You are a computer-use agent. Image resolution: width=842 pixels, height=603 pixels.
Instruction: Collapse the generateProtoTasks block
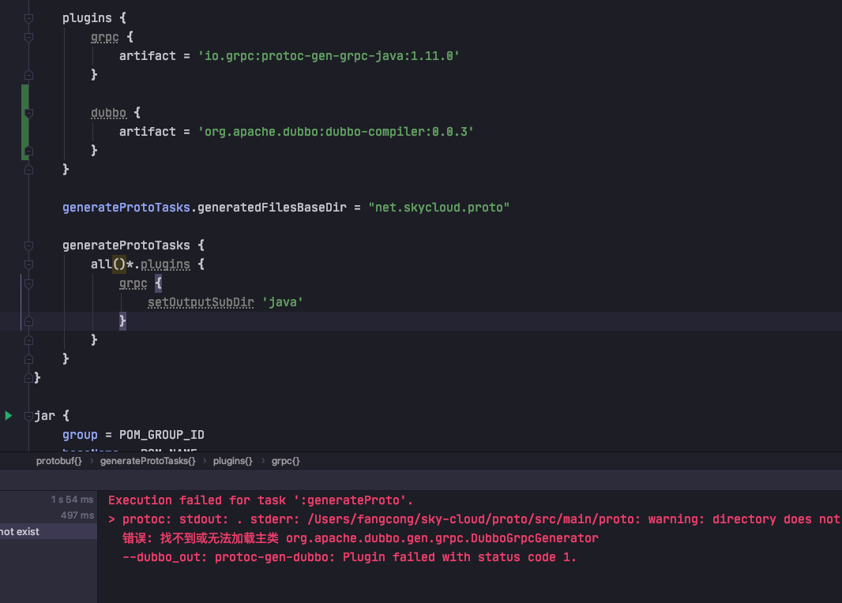pyautogui.click(x=29, y=245)
